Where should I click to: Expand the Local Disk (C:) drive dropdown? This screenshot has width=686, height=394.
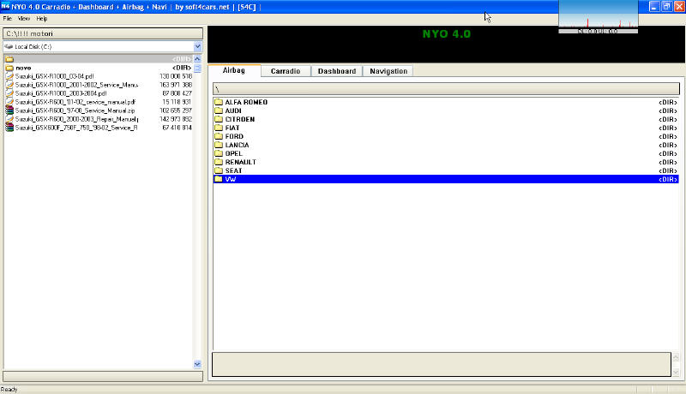pyautogui.click(x=198, y=46)
